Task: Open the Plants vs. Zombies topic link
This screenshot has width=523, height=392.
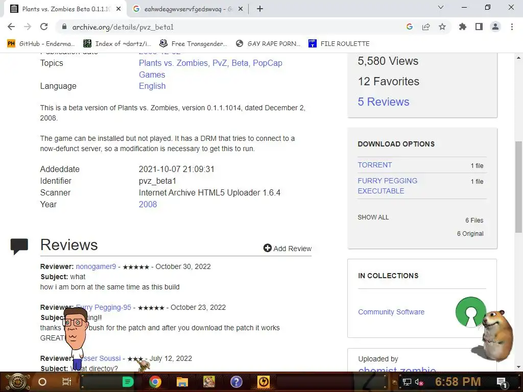Action: pos(173,63)
